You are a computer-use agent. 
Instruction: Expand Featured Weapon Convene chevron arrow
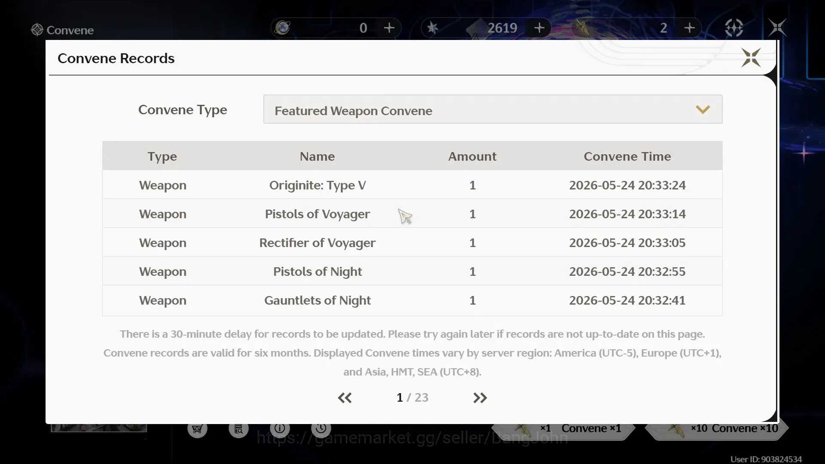pos(703,110)
